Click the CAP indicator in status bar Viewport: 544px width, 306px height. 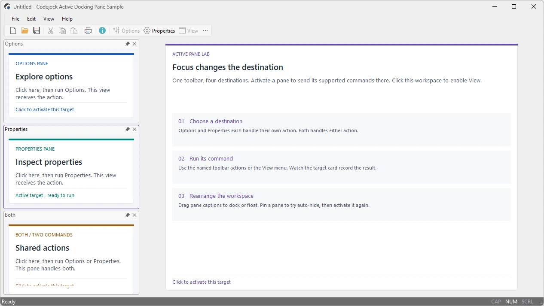pyautogui.click(x=496, y=302)
